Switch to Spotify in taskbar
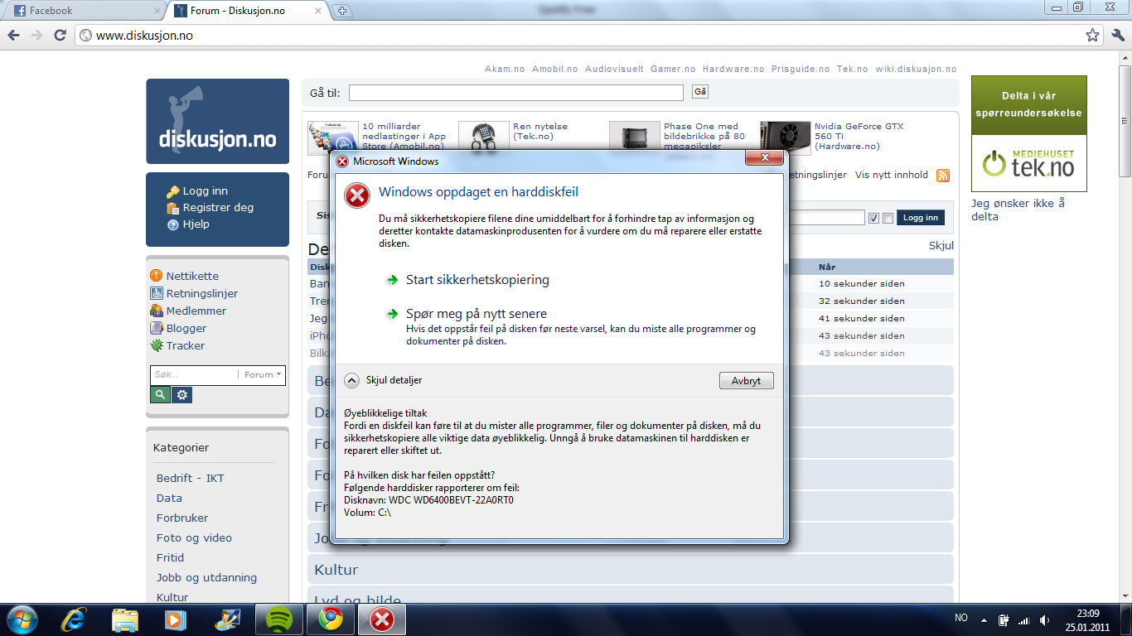This screenshot has height=636, width=1132. pyautogui.click(x=281, y=619)
